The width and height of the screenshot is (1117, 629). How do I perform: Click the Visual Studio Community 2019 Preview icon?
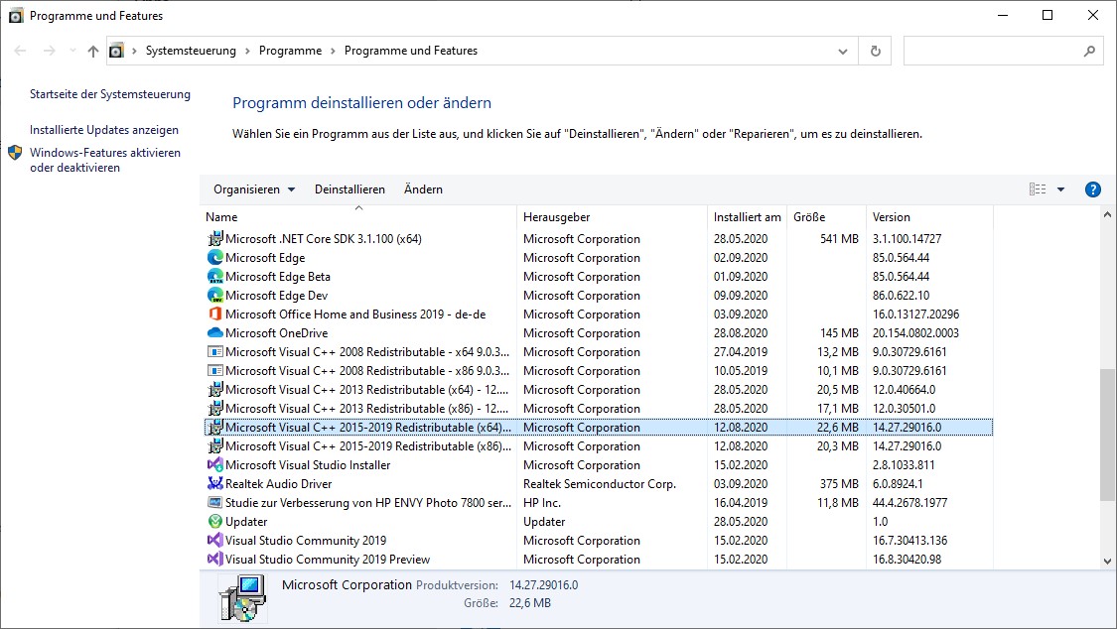click(215, 560)
